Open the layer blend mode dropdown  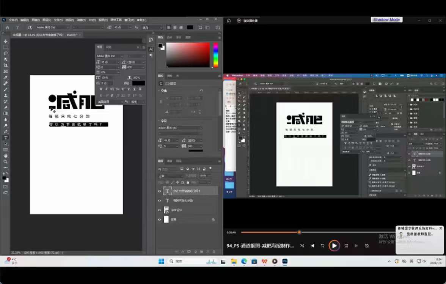point(171,176)
